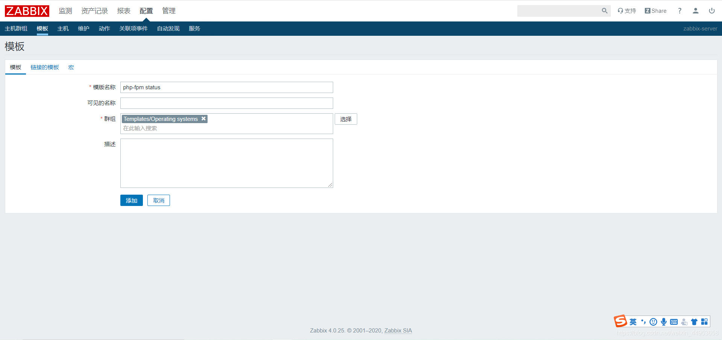Image resolution: width=722 pixels, height=340 pixels.
Task: Click the Sogou account login icon
Action: click(x=684, y=322)
